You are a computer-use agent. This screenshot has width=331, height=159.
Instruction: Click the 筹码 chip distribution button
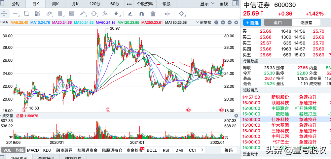(x=228, y=150)
